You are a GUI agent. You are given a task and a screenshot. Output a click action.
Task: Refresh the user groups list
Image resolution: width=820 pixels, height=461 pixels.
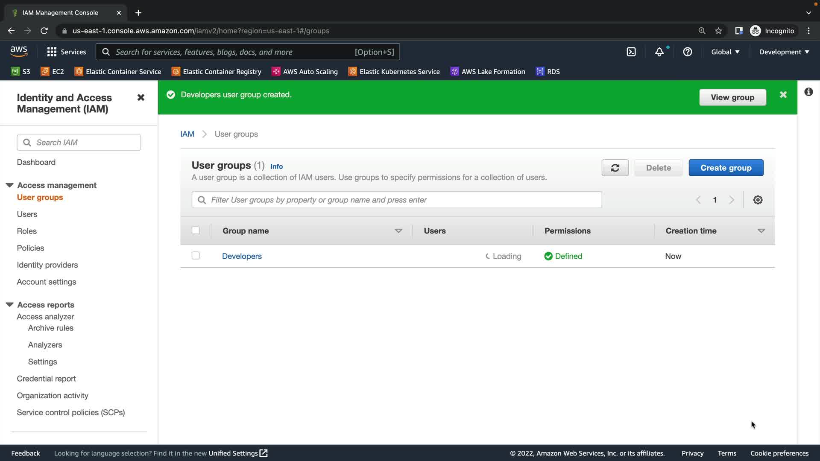point(615,168)
